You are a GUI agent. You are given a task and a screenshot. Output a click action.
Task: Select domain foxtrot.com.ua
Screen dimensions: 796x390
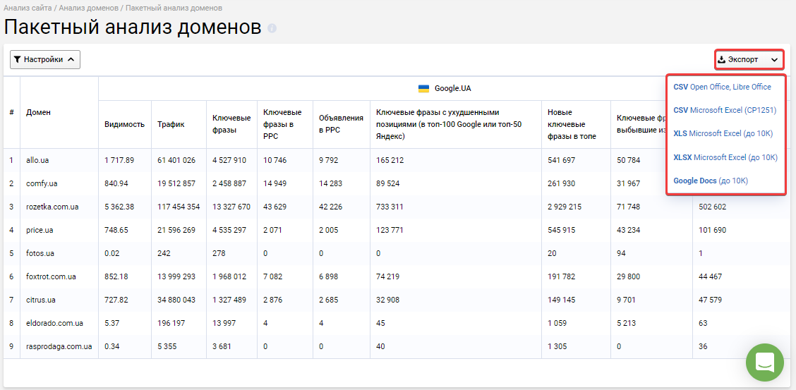tap(52, 277)
